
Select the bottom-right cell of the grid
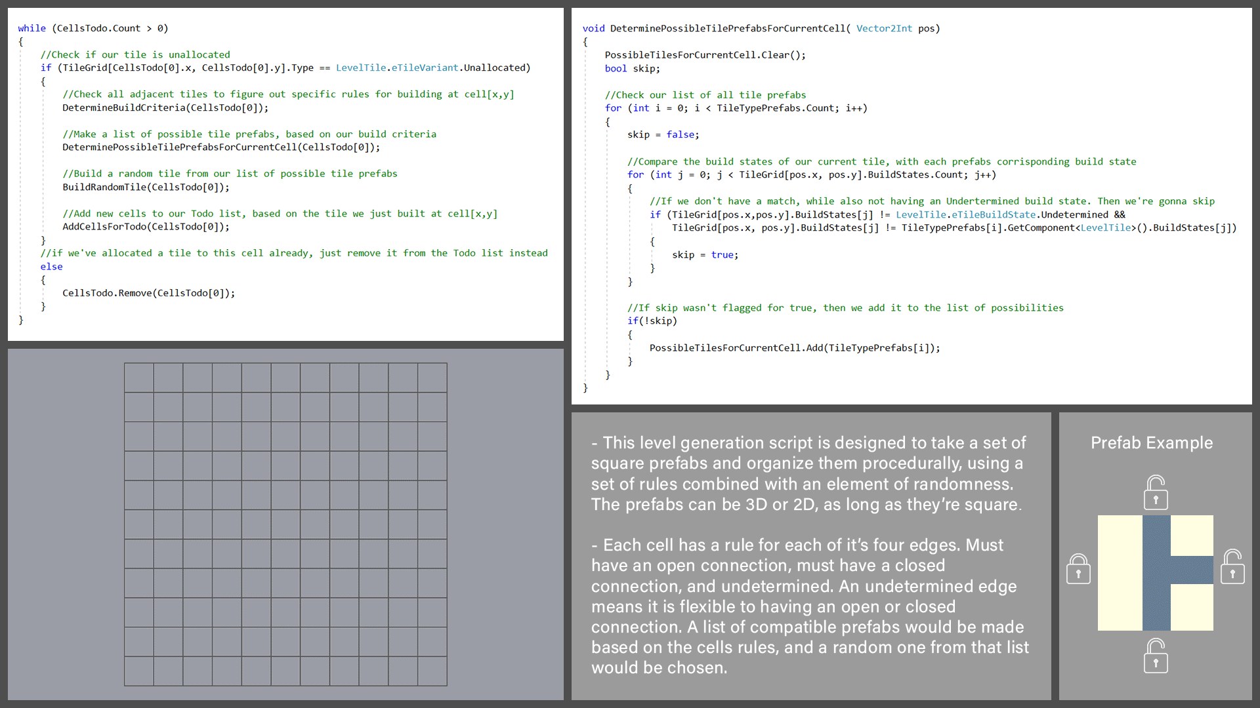432,671
